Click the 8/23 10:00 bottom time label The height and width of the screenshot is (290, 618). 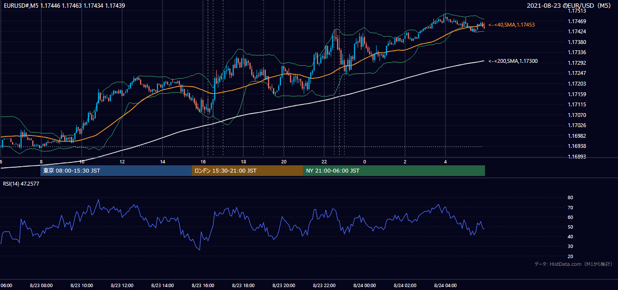pos(82,286)
